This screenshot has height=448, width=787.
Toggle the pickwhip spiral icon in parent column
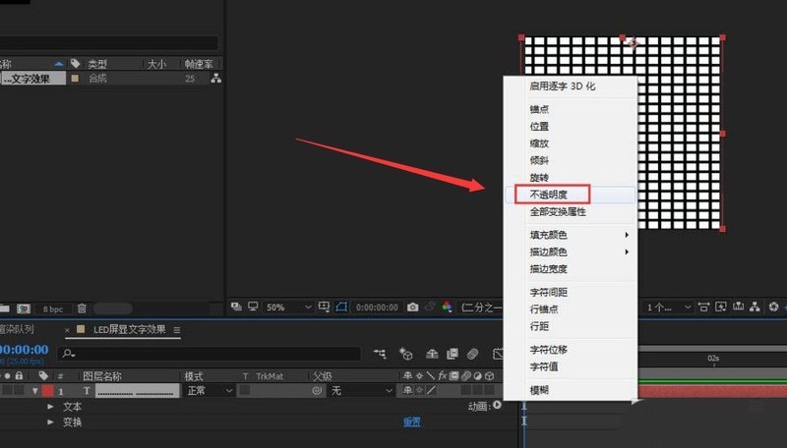(x=318, y=391)
